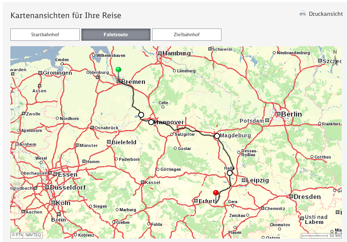Click the Osnabrück city marker
Image resolution: width=347 pixels, height=242 pixels.
click(x=92, y=127)
